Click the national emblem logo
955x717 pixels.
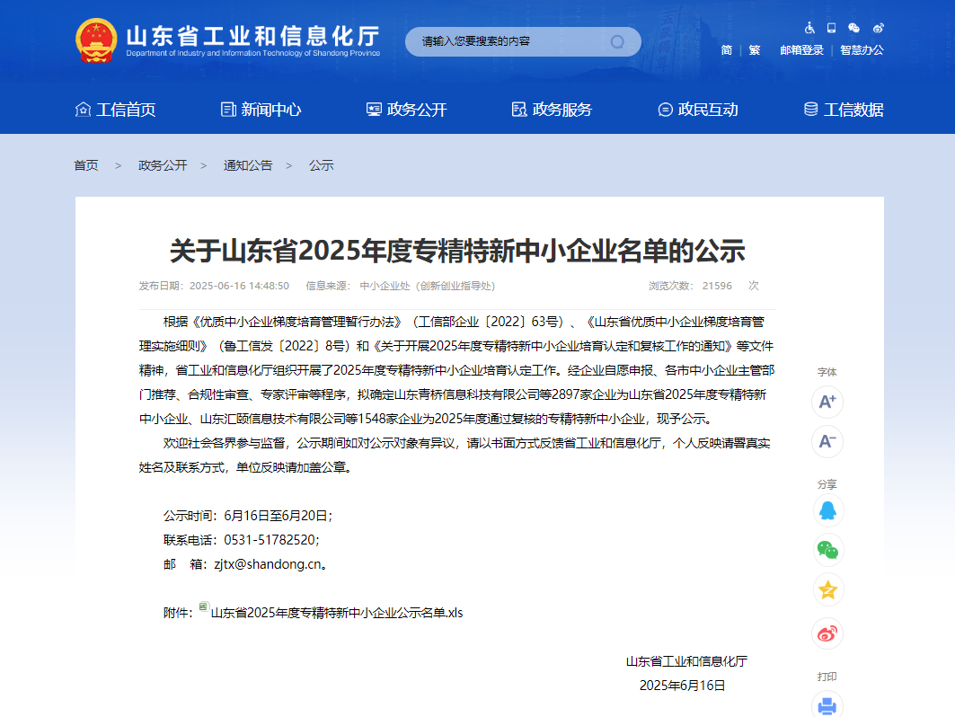[96, 40]
